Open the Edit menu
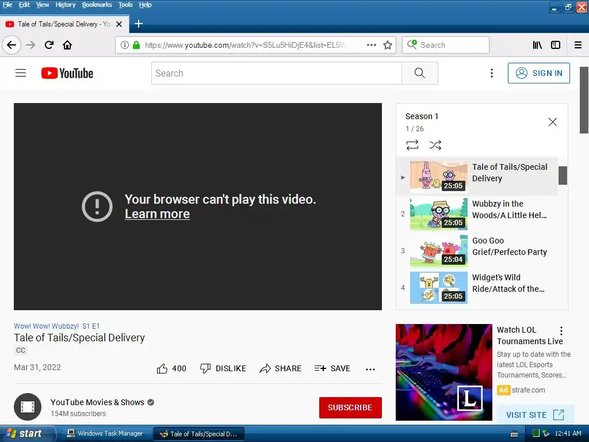 24,5
